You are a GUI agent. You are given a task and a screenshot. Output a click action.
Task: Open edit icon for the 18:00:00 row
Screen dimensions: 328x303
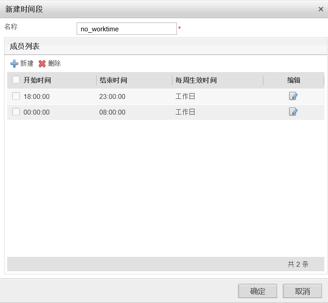click(293, 96)
